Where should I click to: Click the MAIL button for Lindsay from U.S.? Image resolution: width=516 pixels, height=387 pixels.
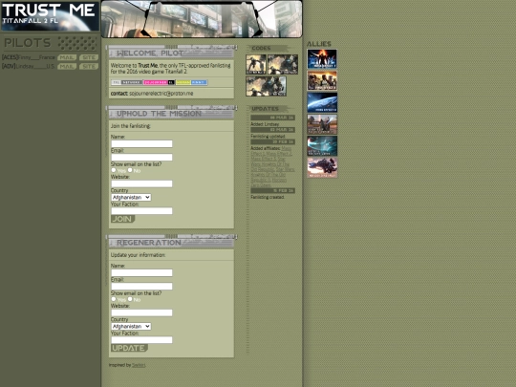click(x=67, y=67)
